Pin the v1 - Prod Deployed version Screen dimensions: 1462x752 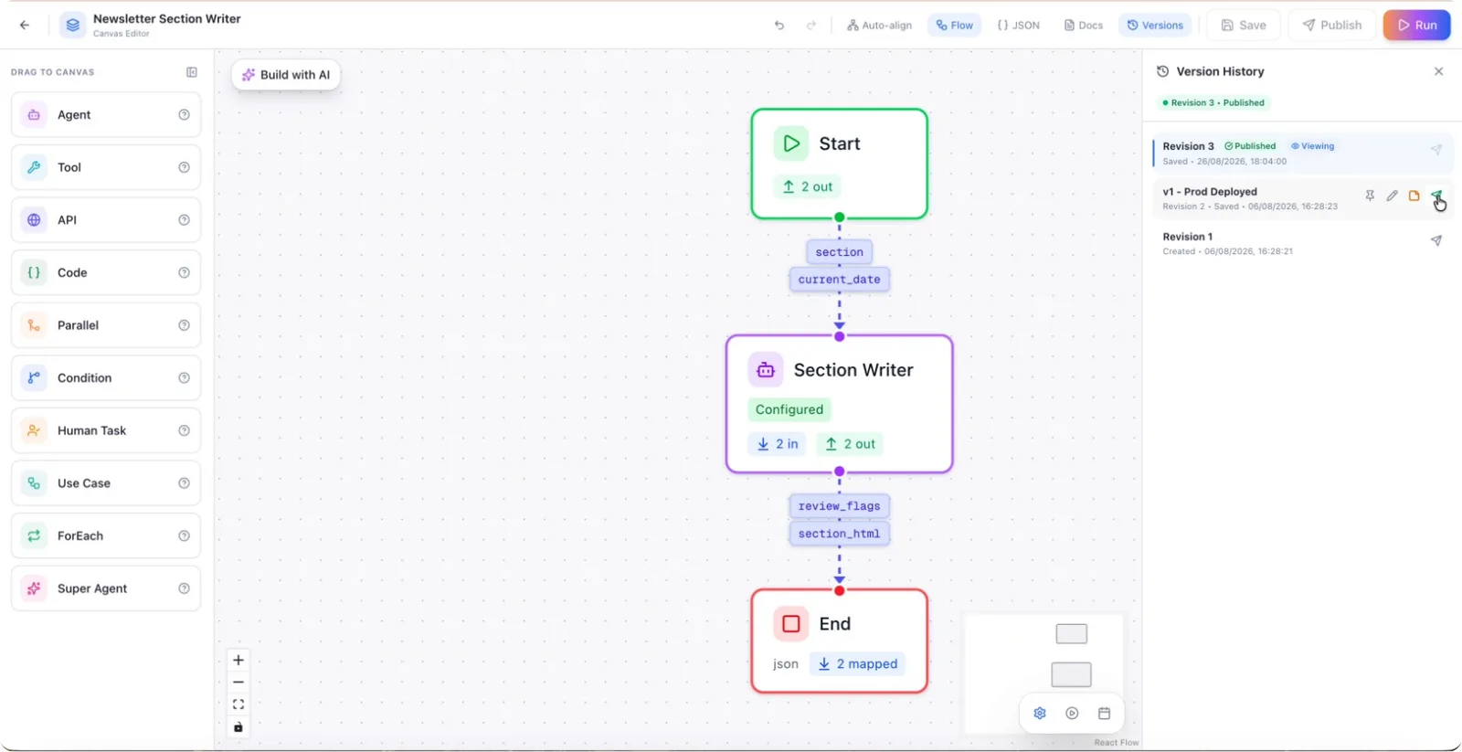coord(1370,196)
